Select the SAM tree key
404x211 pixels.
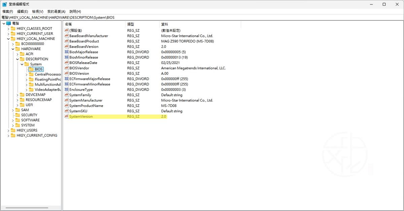click(25, 110)
